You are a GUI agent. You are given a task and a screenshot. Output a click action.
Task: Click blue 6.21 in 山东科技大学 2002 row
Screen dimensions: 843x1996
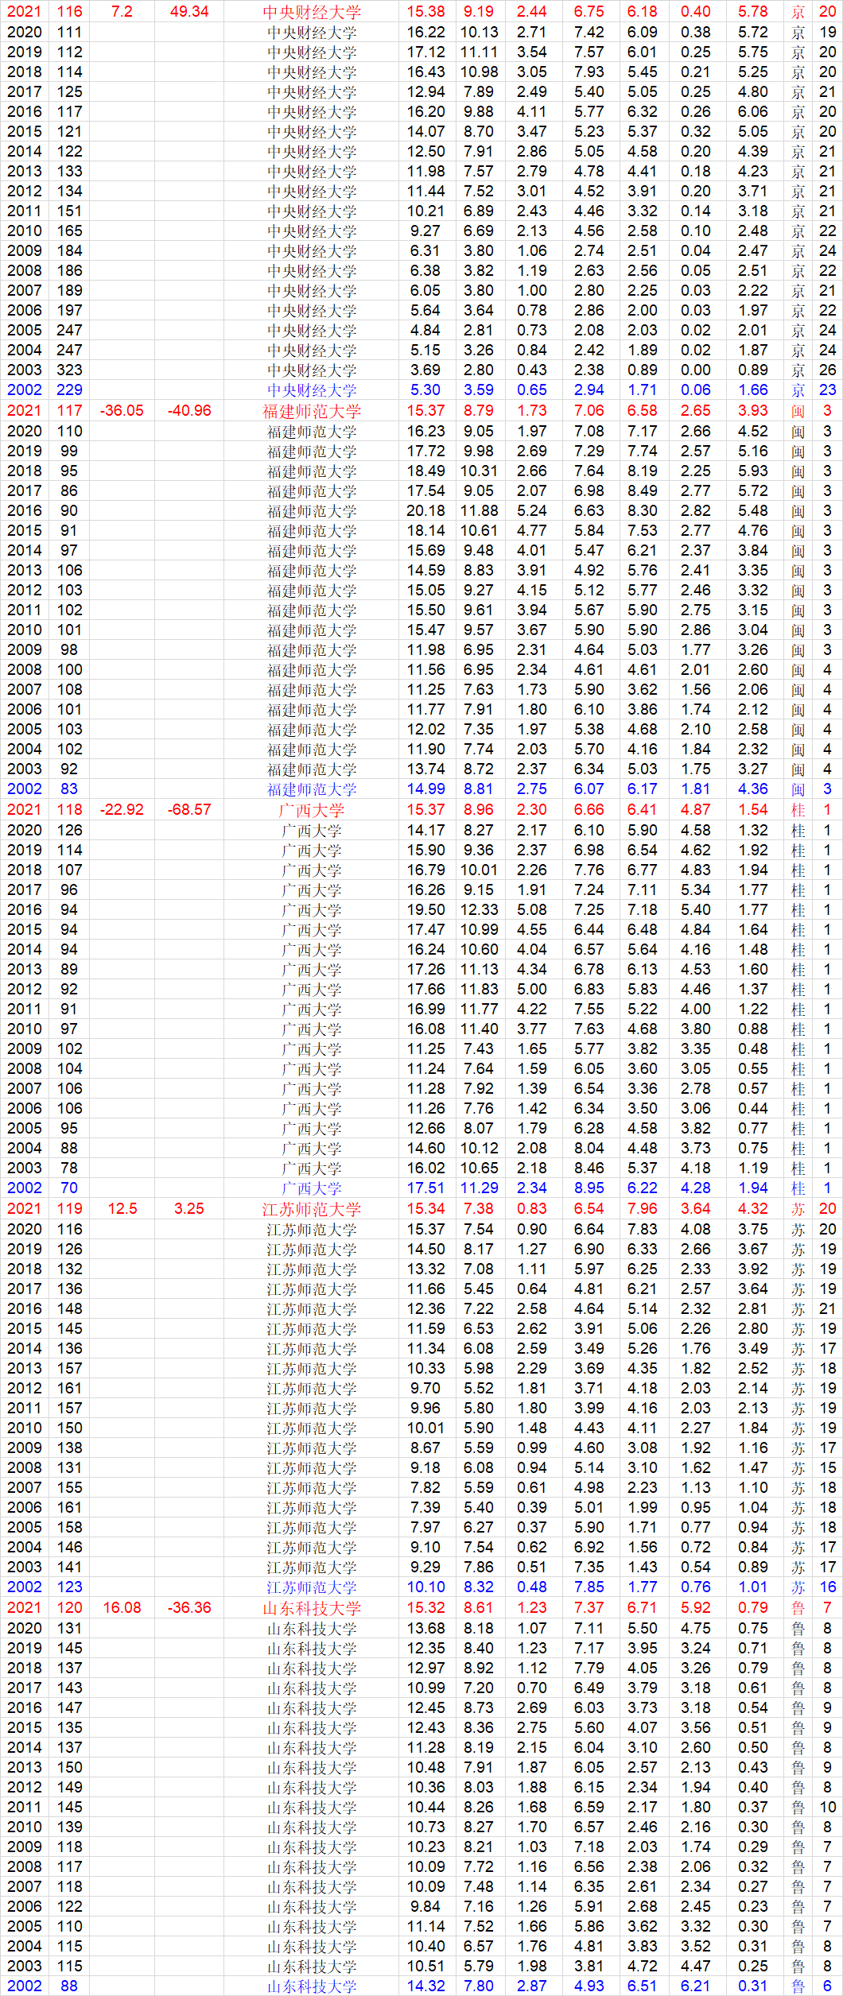click(696, 1986)
